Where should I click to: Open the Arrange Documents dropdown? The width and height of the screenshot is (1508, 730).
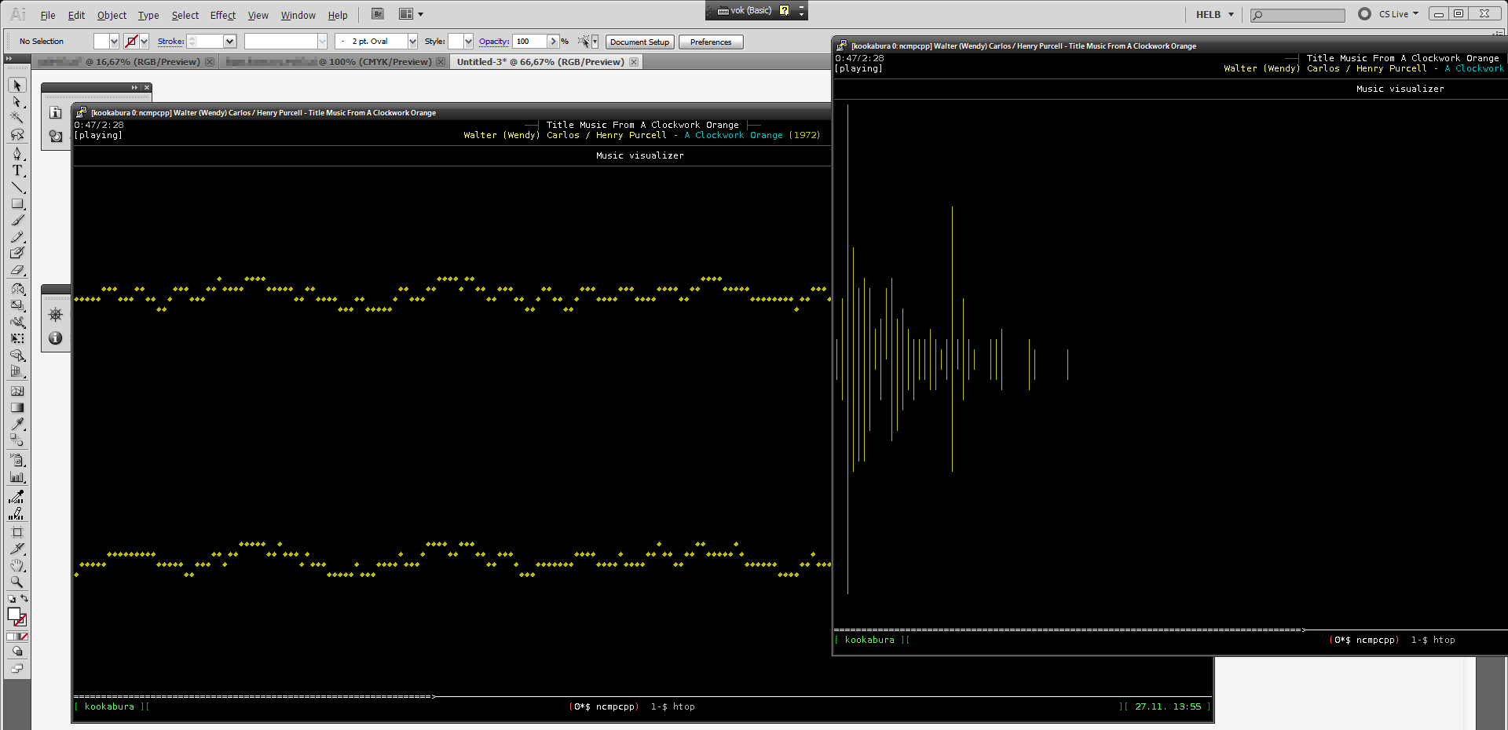tap(411, 14)
